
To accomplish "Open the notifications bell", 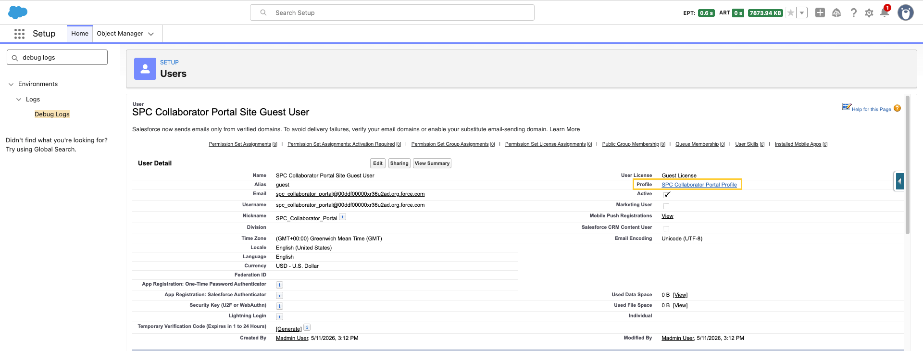I will 885,13.
